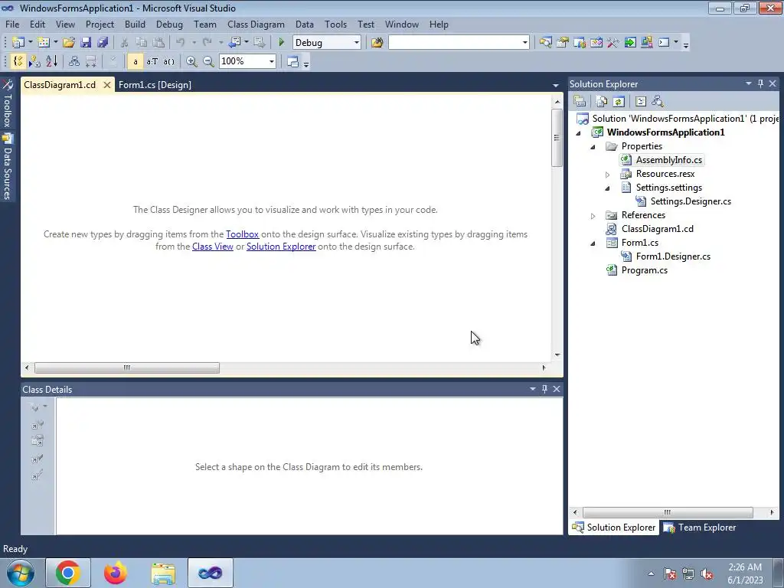Screen dimensions: 784x588
Task: Click the Navigate Backward toolbar icon
Action: point(234,43)
